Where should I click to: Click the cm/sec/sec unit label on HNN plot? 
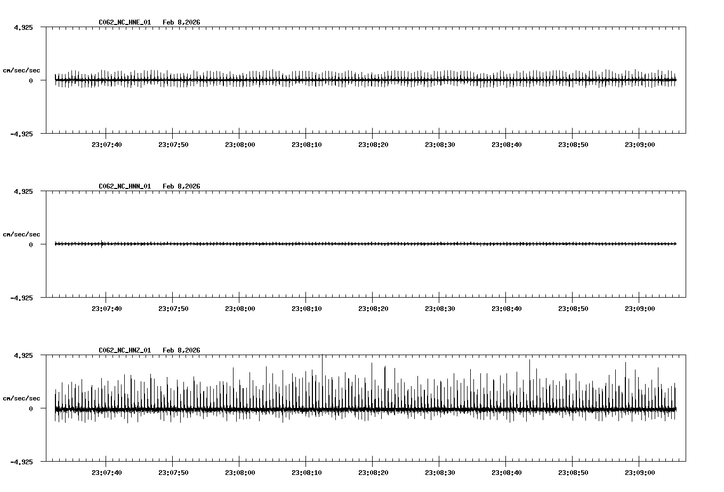[22, 234]
